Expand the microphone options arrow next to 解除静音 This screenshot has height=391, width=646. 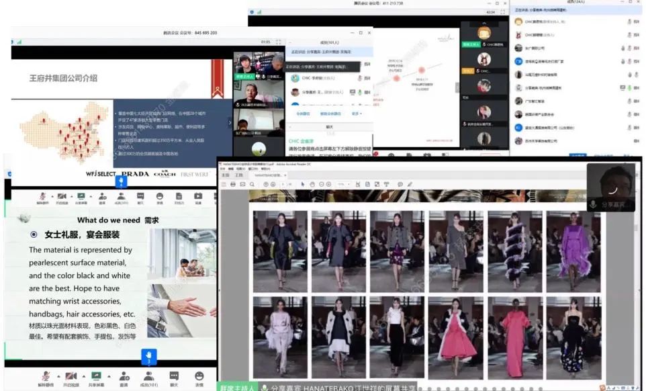58,376
